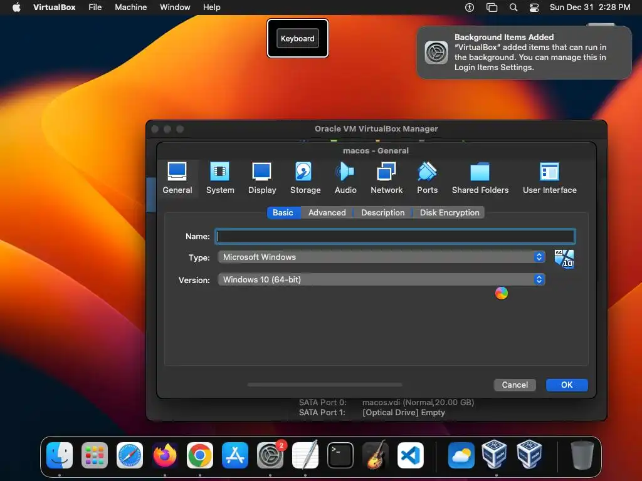Screen dimensions: 642x481
Task: Expand the Type dropdown showing Microsoft Windows
Action: [381, 257]
